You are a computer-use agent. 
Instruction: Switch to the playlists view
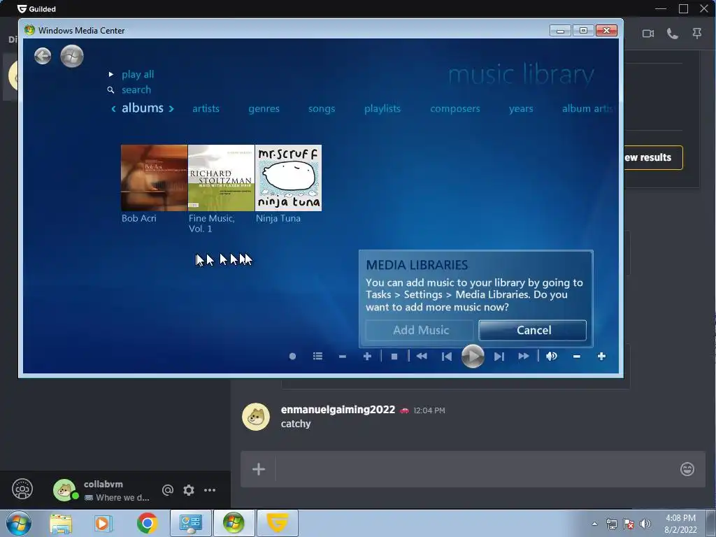click(x=382, y=108)
